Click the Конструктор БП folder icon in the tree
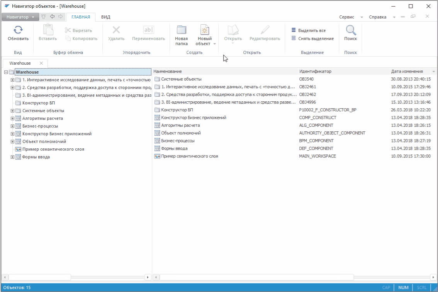Viewport: 438px width, 292px height. 18,103
